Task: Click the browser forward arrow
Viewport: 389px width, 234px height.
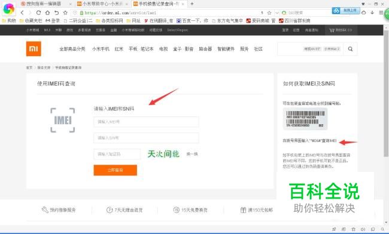Action: 31,13
